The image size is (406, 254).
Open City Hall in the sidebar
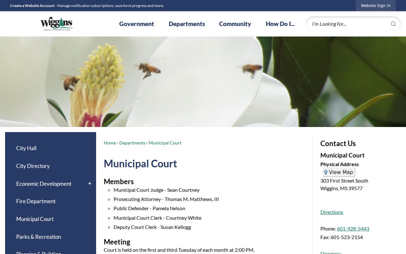click(x=26, y=148)
